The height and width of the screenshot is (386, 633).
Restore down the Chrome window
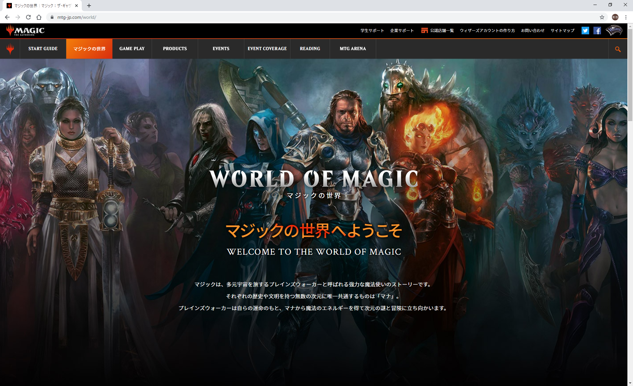[x=610, y=5]
